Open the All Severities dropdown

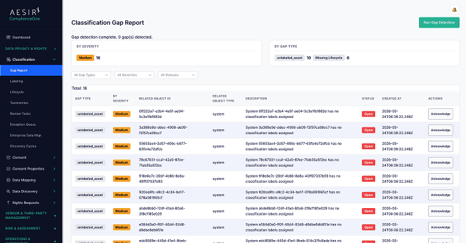(x=134, y=75)
